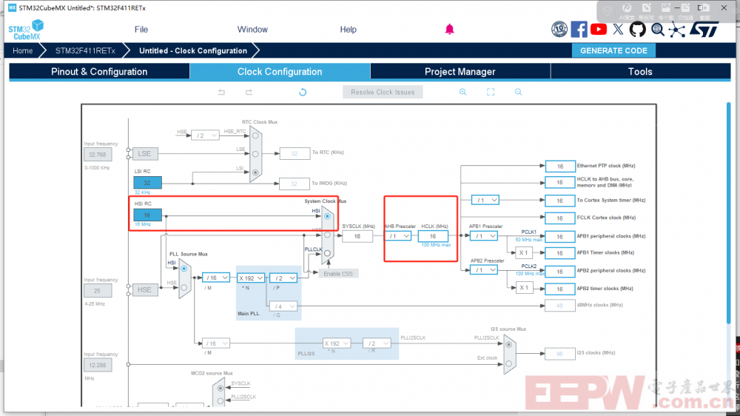
Task: Click the vertical scrollbar of clock diagram
Action: [728, 213]
